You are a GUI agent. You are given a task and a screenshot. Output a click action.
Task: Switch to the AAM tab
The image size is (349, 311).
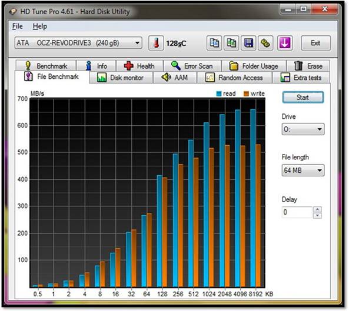pyautogui.click(x=175, y=78)
